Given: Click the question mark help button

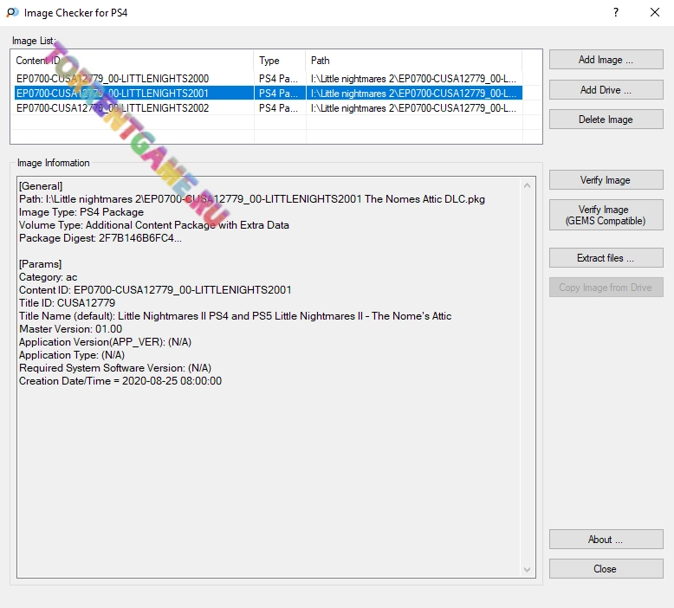Looking at the screenshot, I should (x=615, y=13).
